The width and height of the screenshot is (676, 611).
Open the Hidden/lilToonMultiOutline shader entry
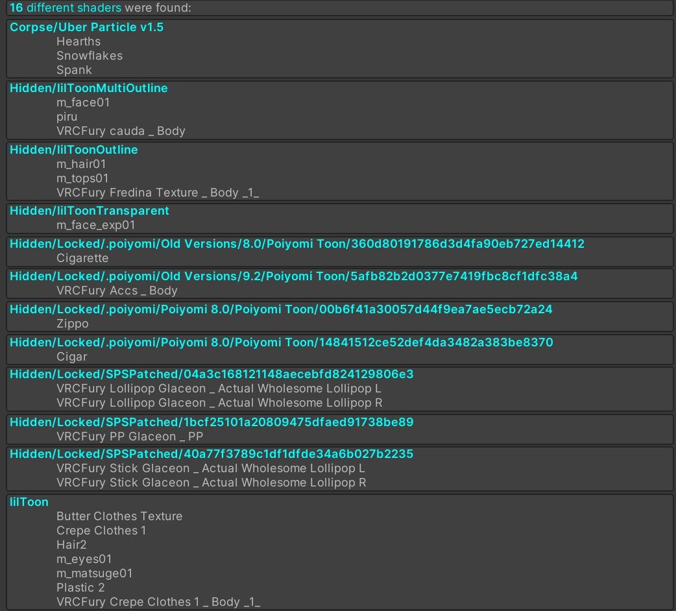(x=89, y=88)
